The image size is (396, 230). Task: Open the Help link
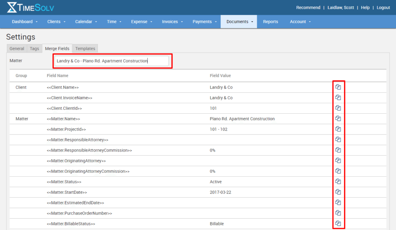[x=365, y=8]
